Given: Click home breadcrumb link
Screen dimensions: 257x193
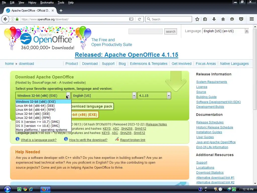Looking at the screenshot, I should point(9,64).
